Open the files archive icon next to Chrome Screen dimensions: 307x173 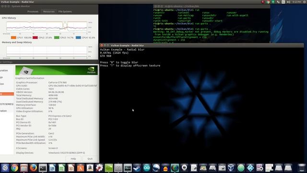[x=24, y=168]
